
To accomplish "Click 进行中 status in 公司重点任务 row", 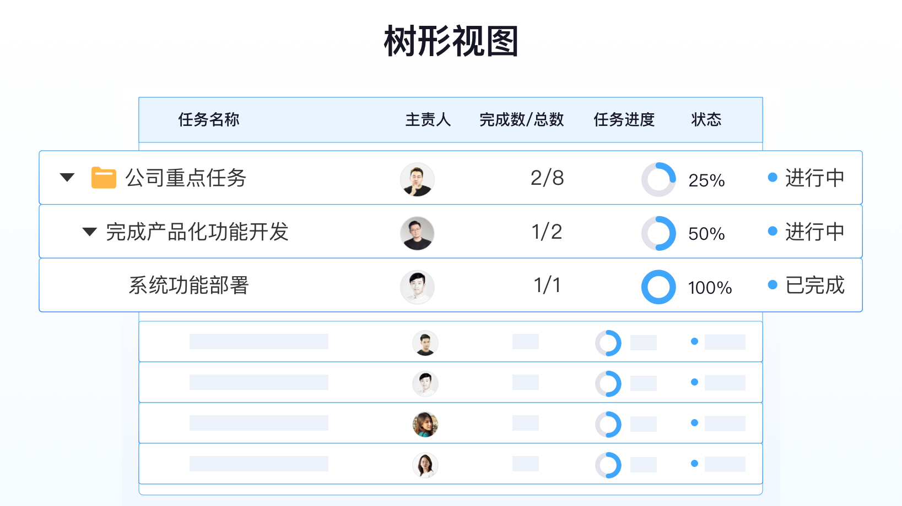I will coord(814,178).
